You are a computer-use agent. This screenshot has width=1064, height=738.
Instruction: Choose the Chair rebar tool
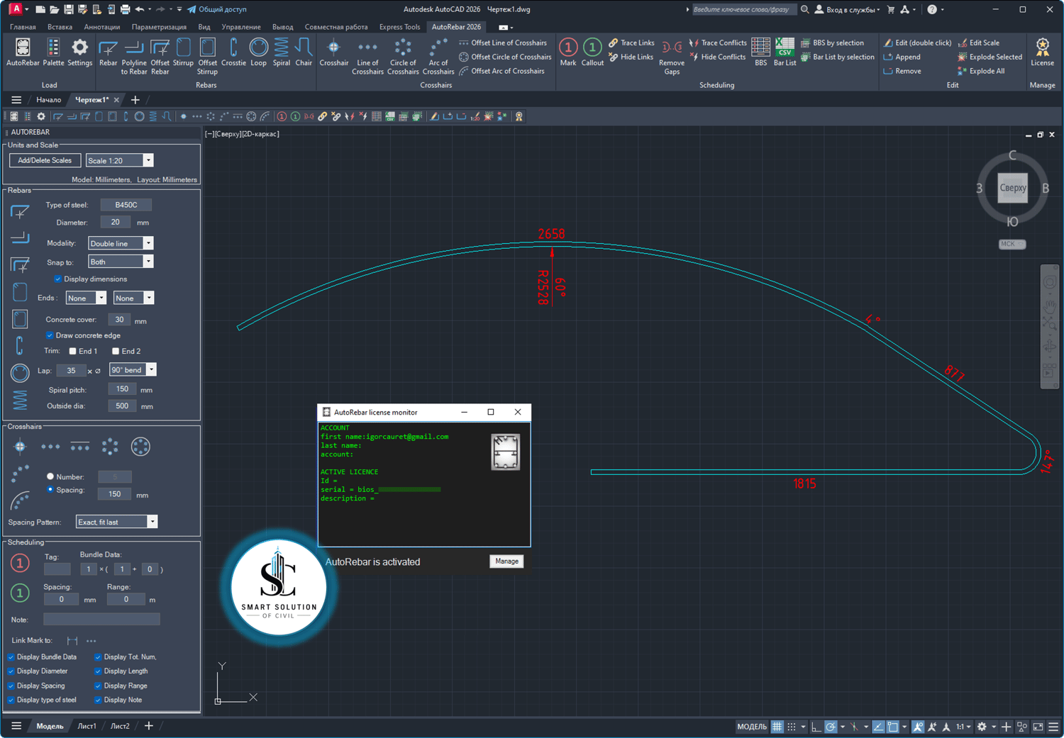[304, 52]
